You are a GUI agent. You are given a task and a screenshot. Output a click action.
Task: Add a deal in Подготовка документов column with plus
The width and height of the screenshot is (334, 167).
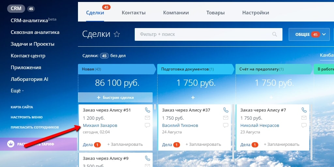(x=193, y=98)
